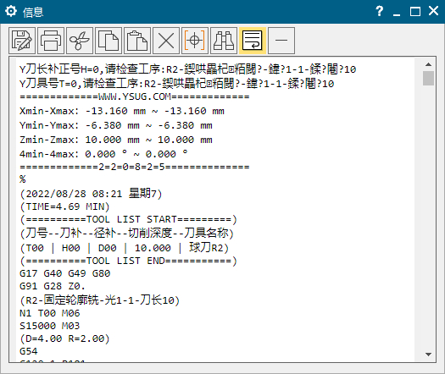Click the Print icon
The width and height of the screenshot is (445, 374).
tap(51, 41)
